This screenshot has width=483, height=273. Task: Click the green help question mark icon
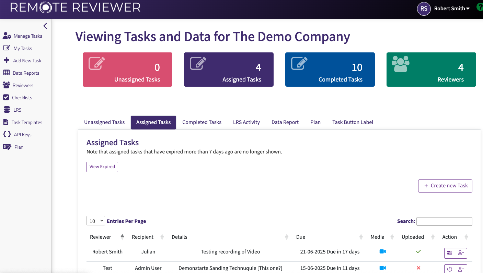tap(480, 7)
